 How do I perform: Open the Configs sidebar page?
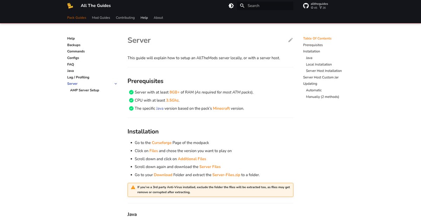click(x=73, y=58)
